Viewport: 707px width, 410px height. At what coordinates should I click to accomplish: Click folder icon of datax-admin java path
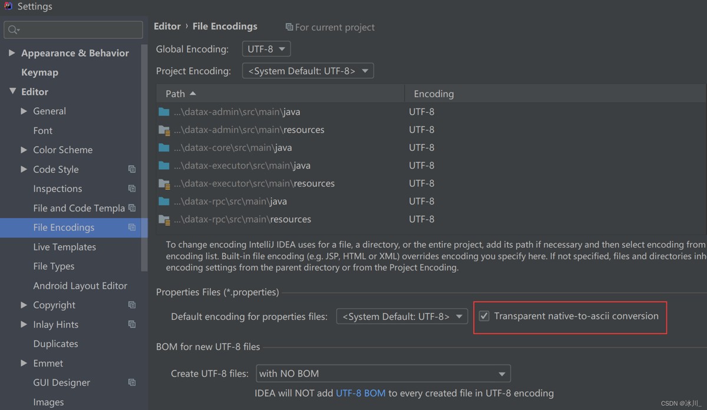164,112
